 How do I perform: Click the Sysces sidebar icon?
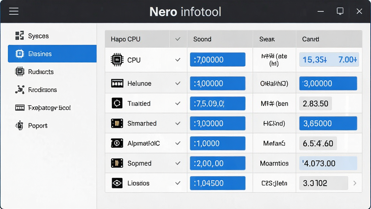click(20, 36)
